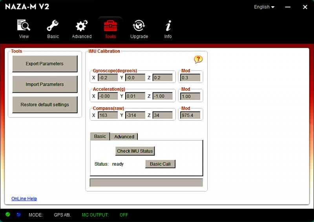Switch to the Advanced calibration tab
This screenshot has height=222, width=314.
point(124,137)
